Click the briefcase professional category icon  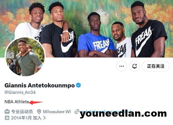7,112
